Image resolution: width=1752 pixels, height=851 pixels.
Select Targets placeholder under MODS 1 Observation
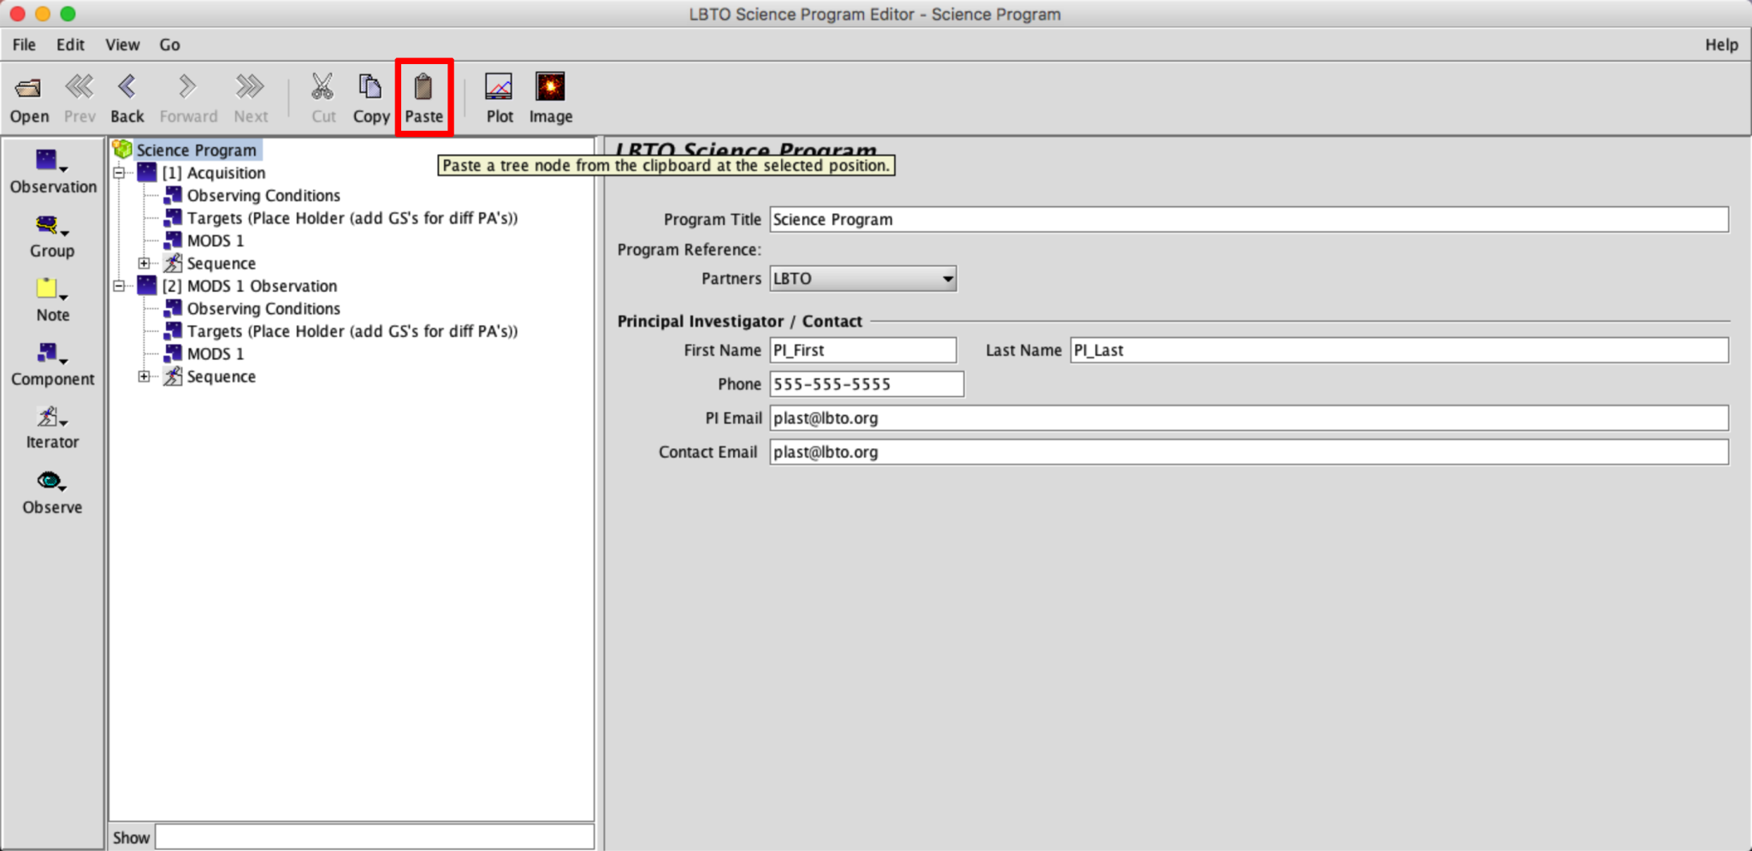click(x=352, y=331)
